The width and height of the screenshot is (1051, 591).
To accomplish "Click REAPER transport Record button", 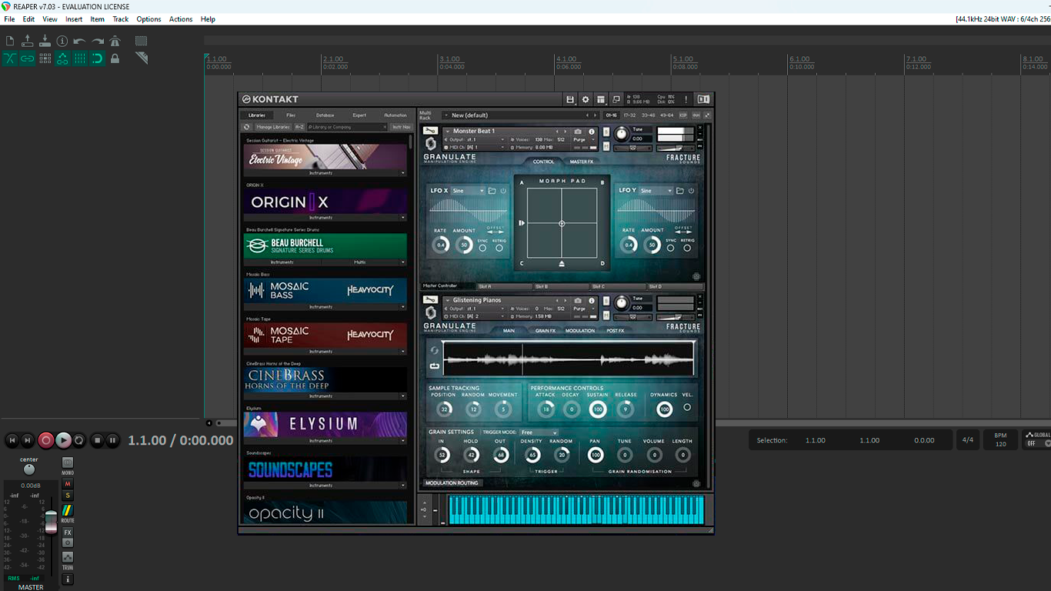I will pyautogui.click(x=46, y=440).
